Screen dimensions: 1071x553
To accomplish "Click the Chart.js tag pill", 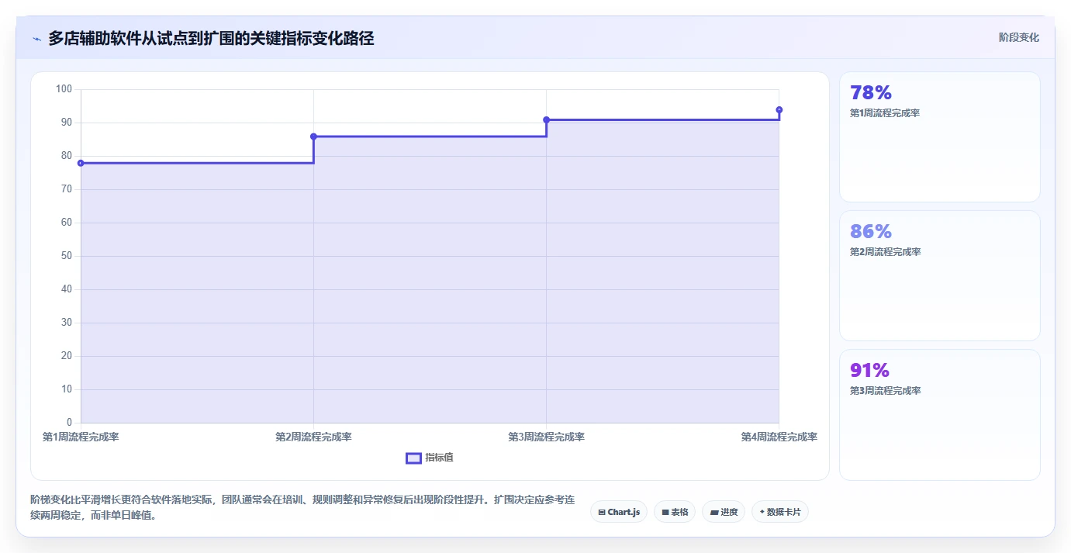I will (x=619, y=512).
